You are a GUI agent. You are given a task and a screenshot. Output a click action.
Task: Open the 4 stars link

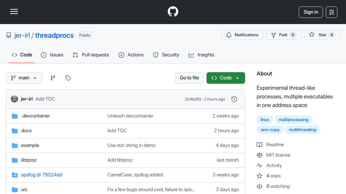pyautogui.click(x=274, y=176)
